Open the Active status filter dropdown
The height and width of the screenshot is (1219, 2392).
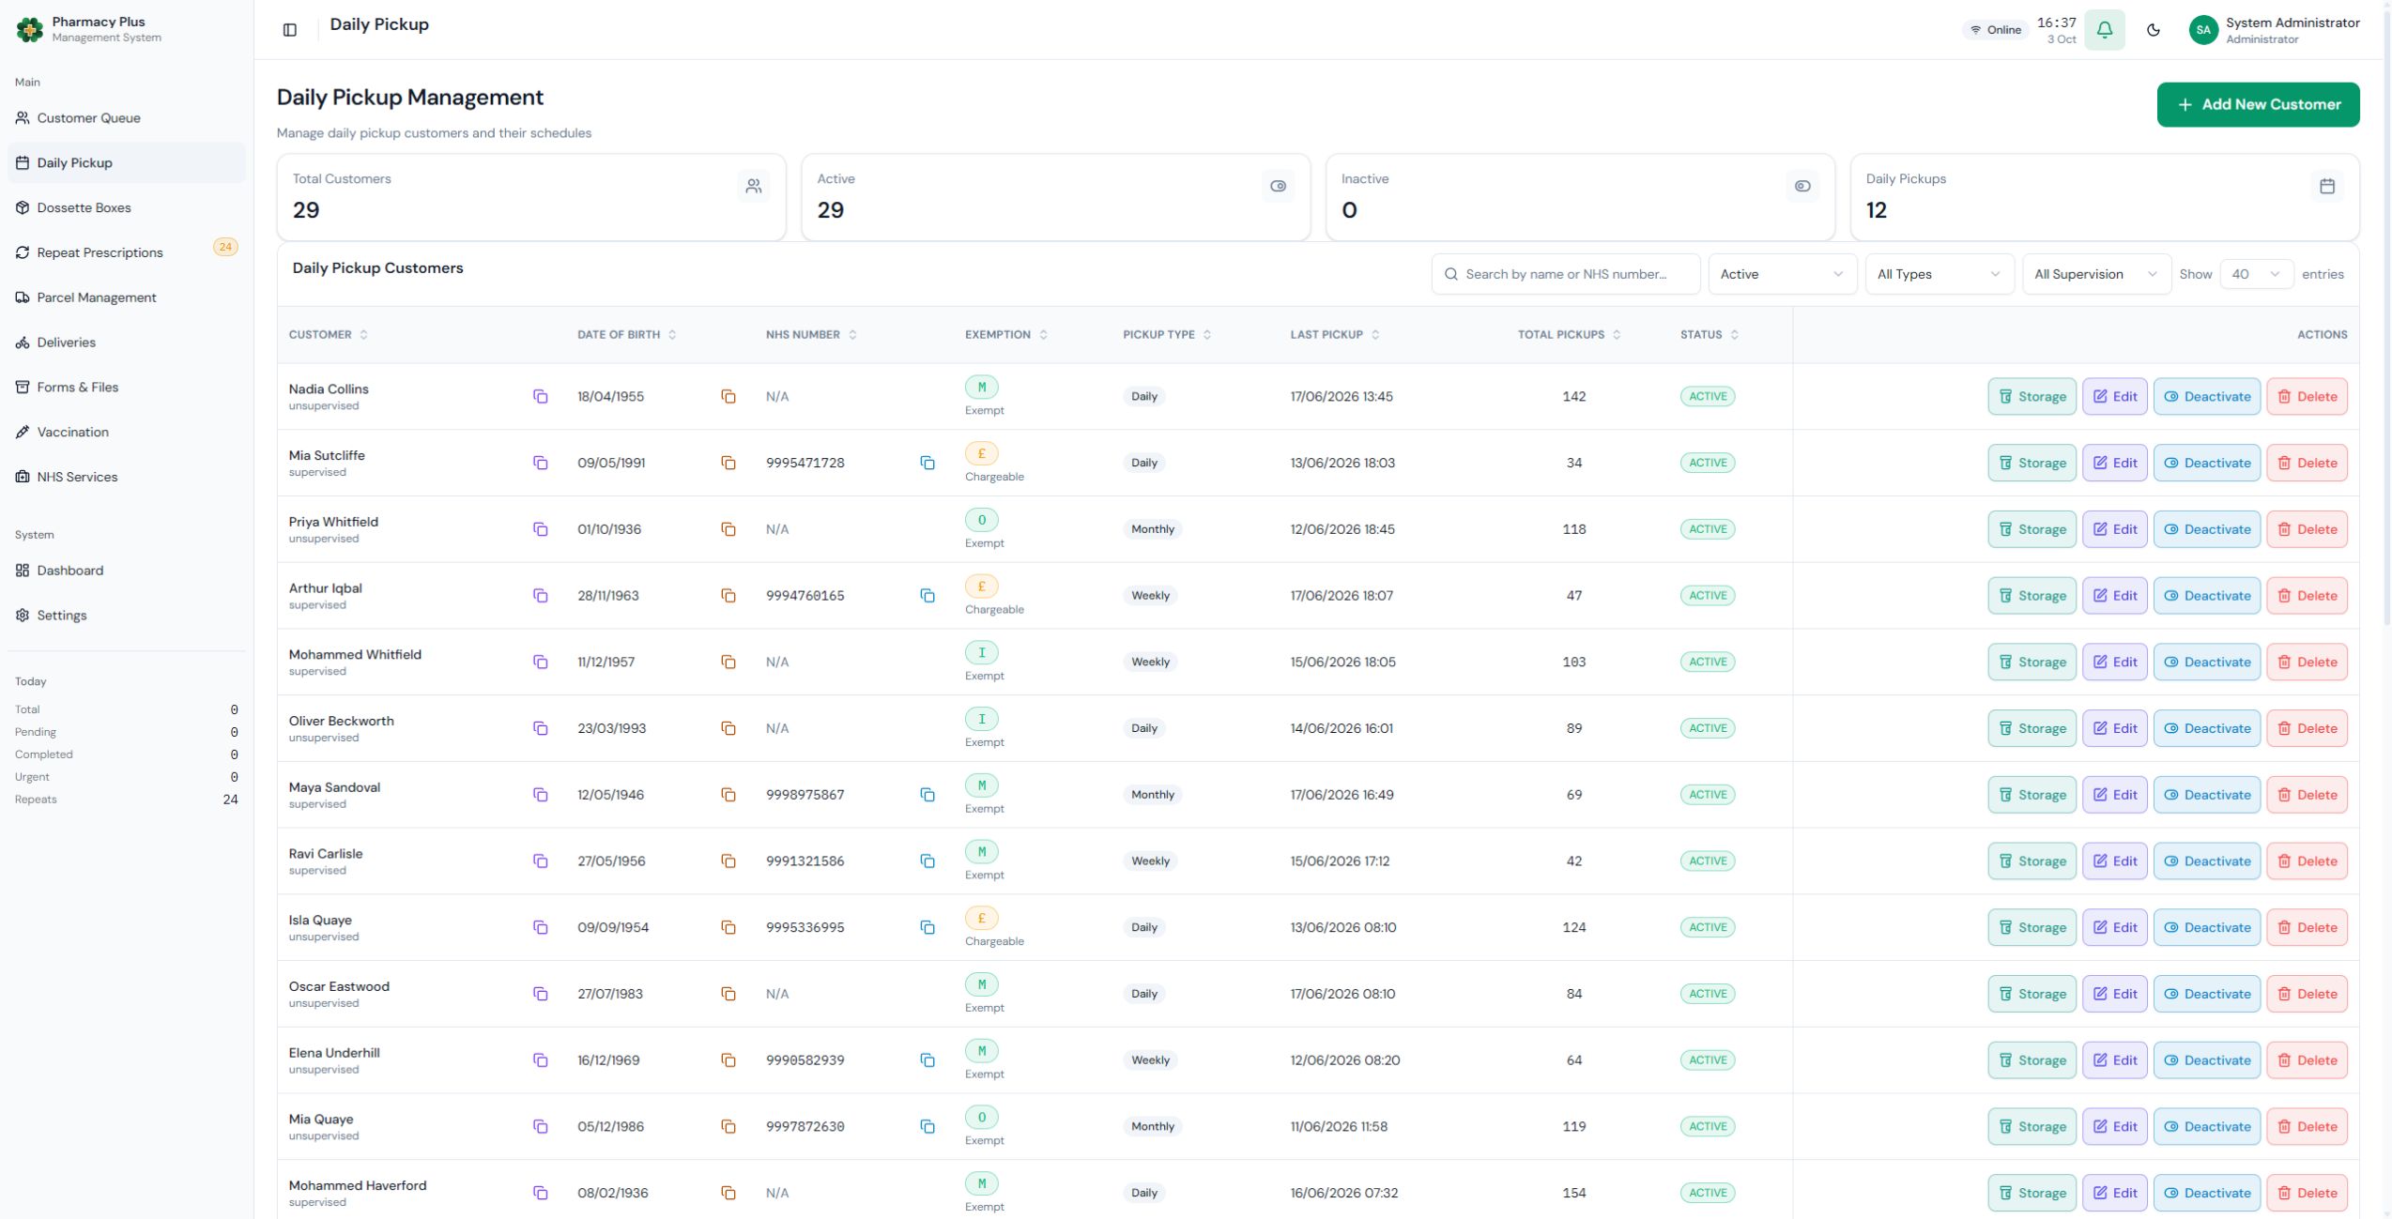coord(1782,274)
